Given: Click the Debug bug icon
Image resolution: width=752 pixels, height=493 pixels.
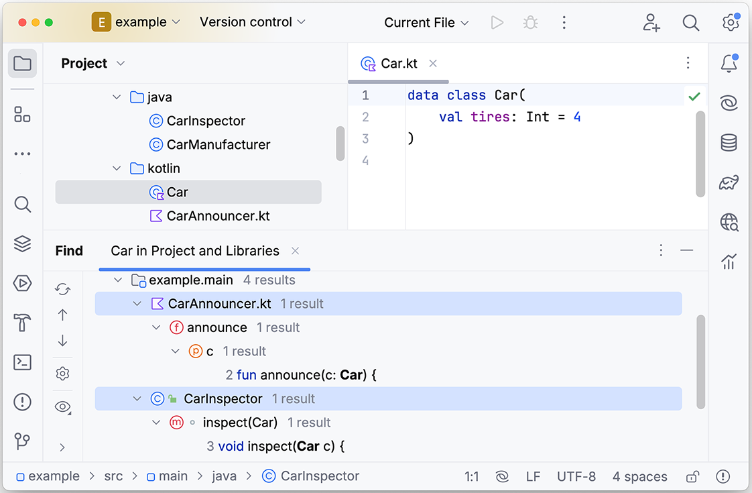Looking at the screenshot, I should pyautogui.click(x=530, y=23).
